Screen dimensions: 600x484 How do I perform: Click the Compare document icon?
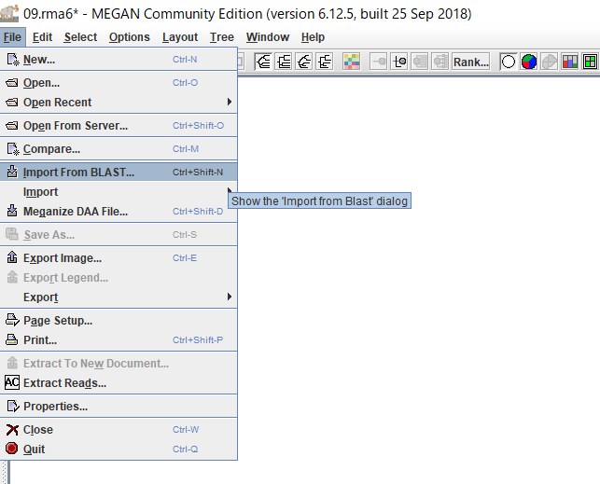click(x=12, y=148)
